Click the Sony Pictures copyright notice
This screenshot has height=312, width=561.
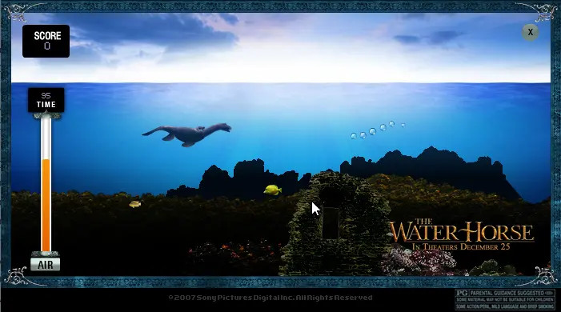point(270,298)
